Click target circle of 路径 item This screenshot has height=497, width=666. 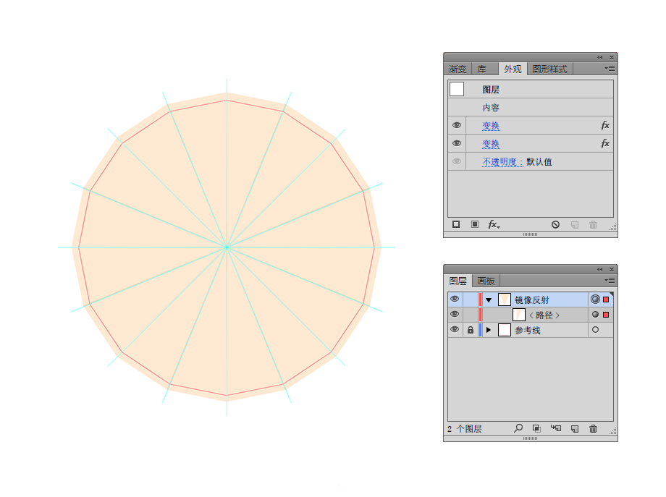595,315
